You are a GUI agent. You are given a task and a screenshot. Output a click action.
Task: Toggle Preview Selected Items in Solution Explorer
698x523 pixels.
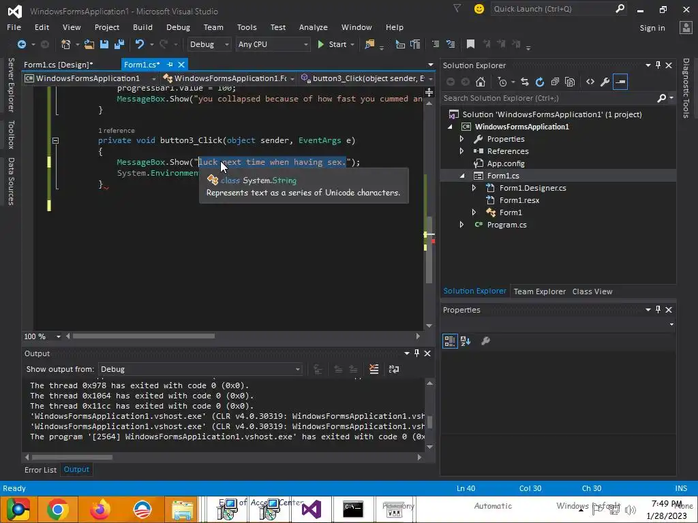[620, 82]
